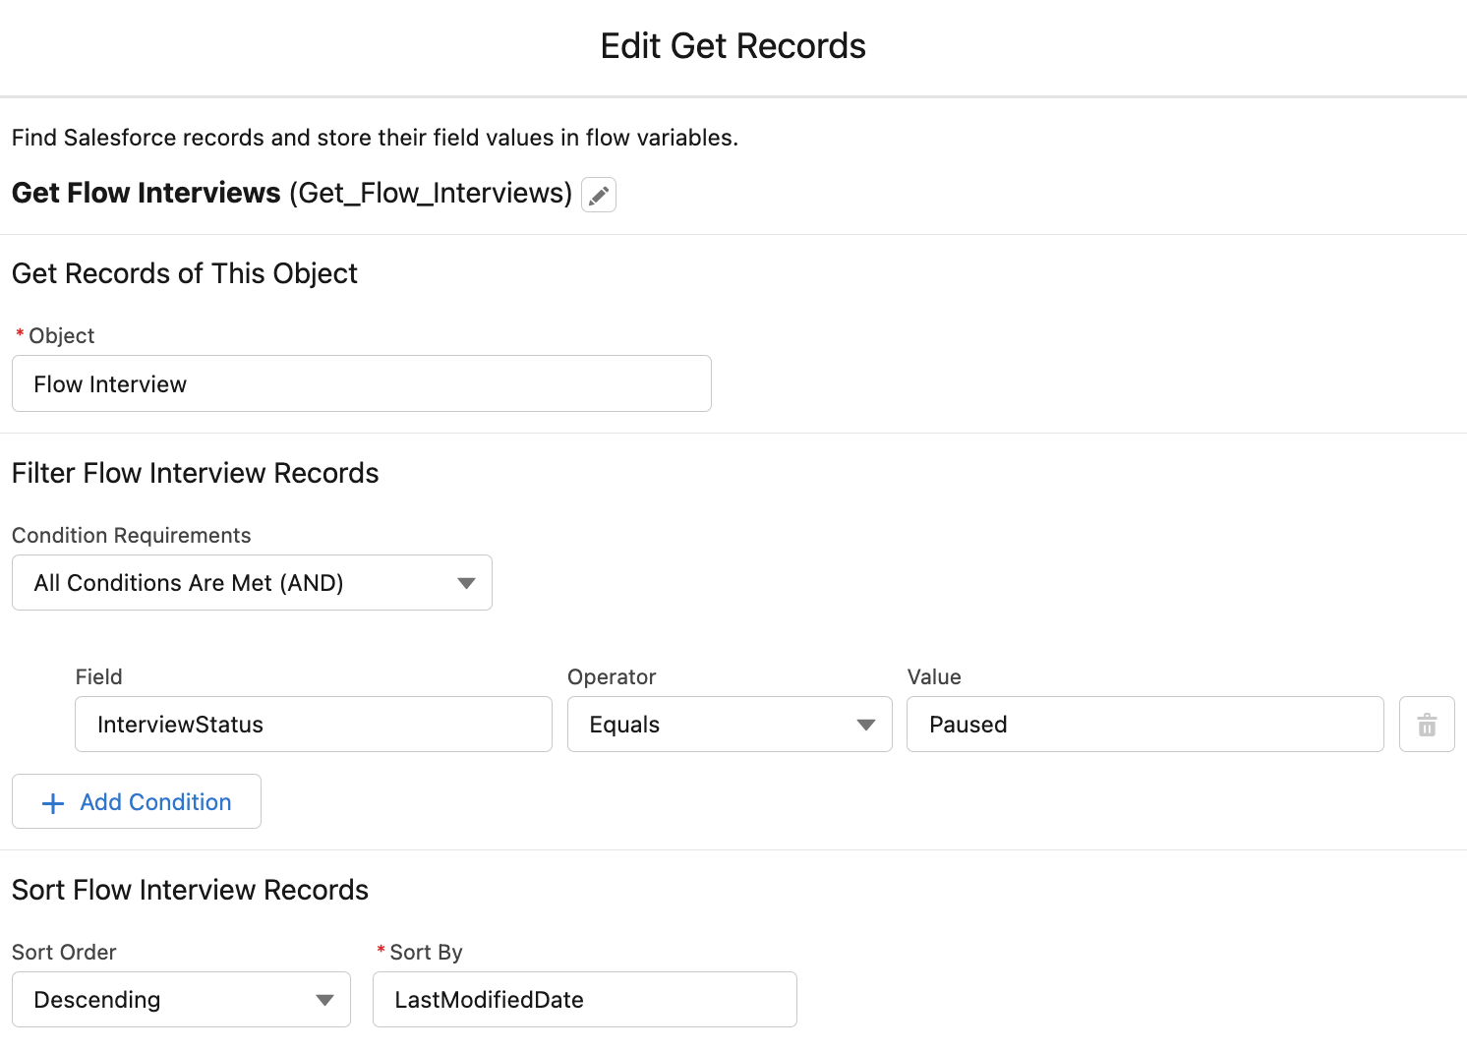The image size is (1467, 1050).
Task: Click the LastModifiedDate Sort By field
Action: (x=584, y=999)
